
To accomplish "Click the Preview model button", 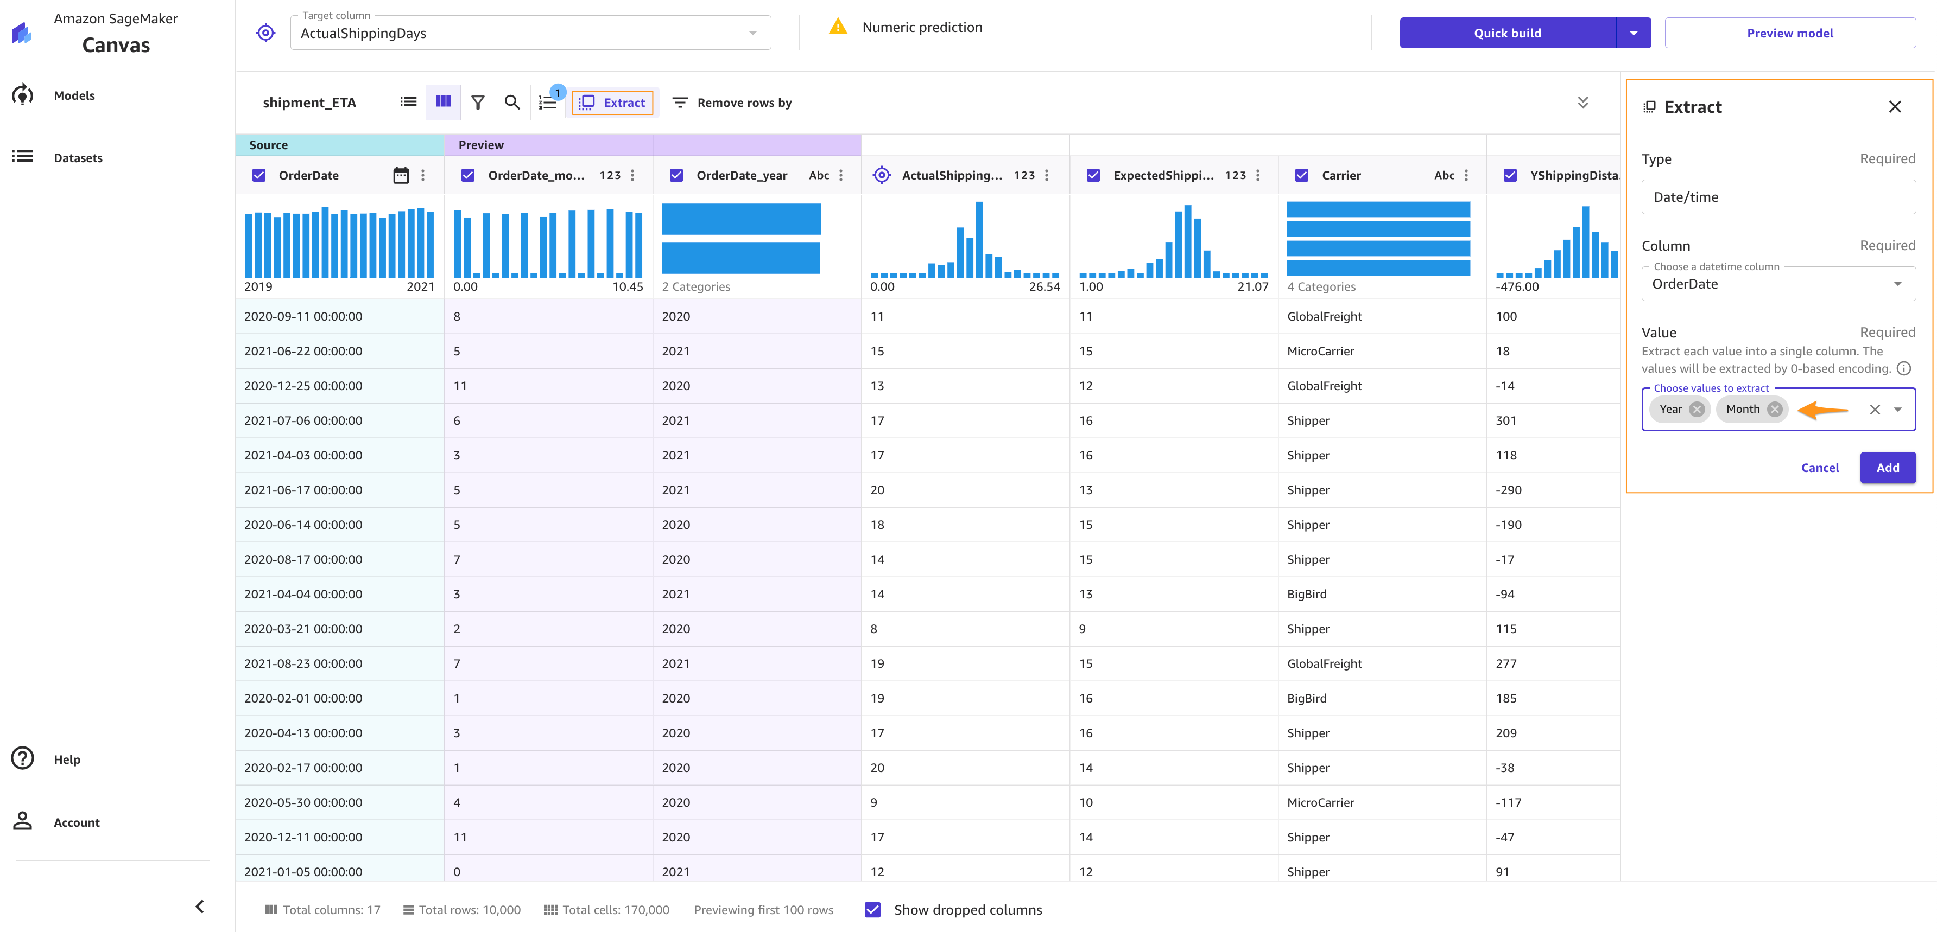I will click(1789, 33).
